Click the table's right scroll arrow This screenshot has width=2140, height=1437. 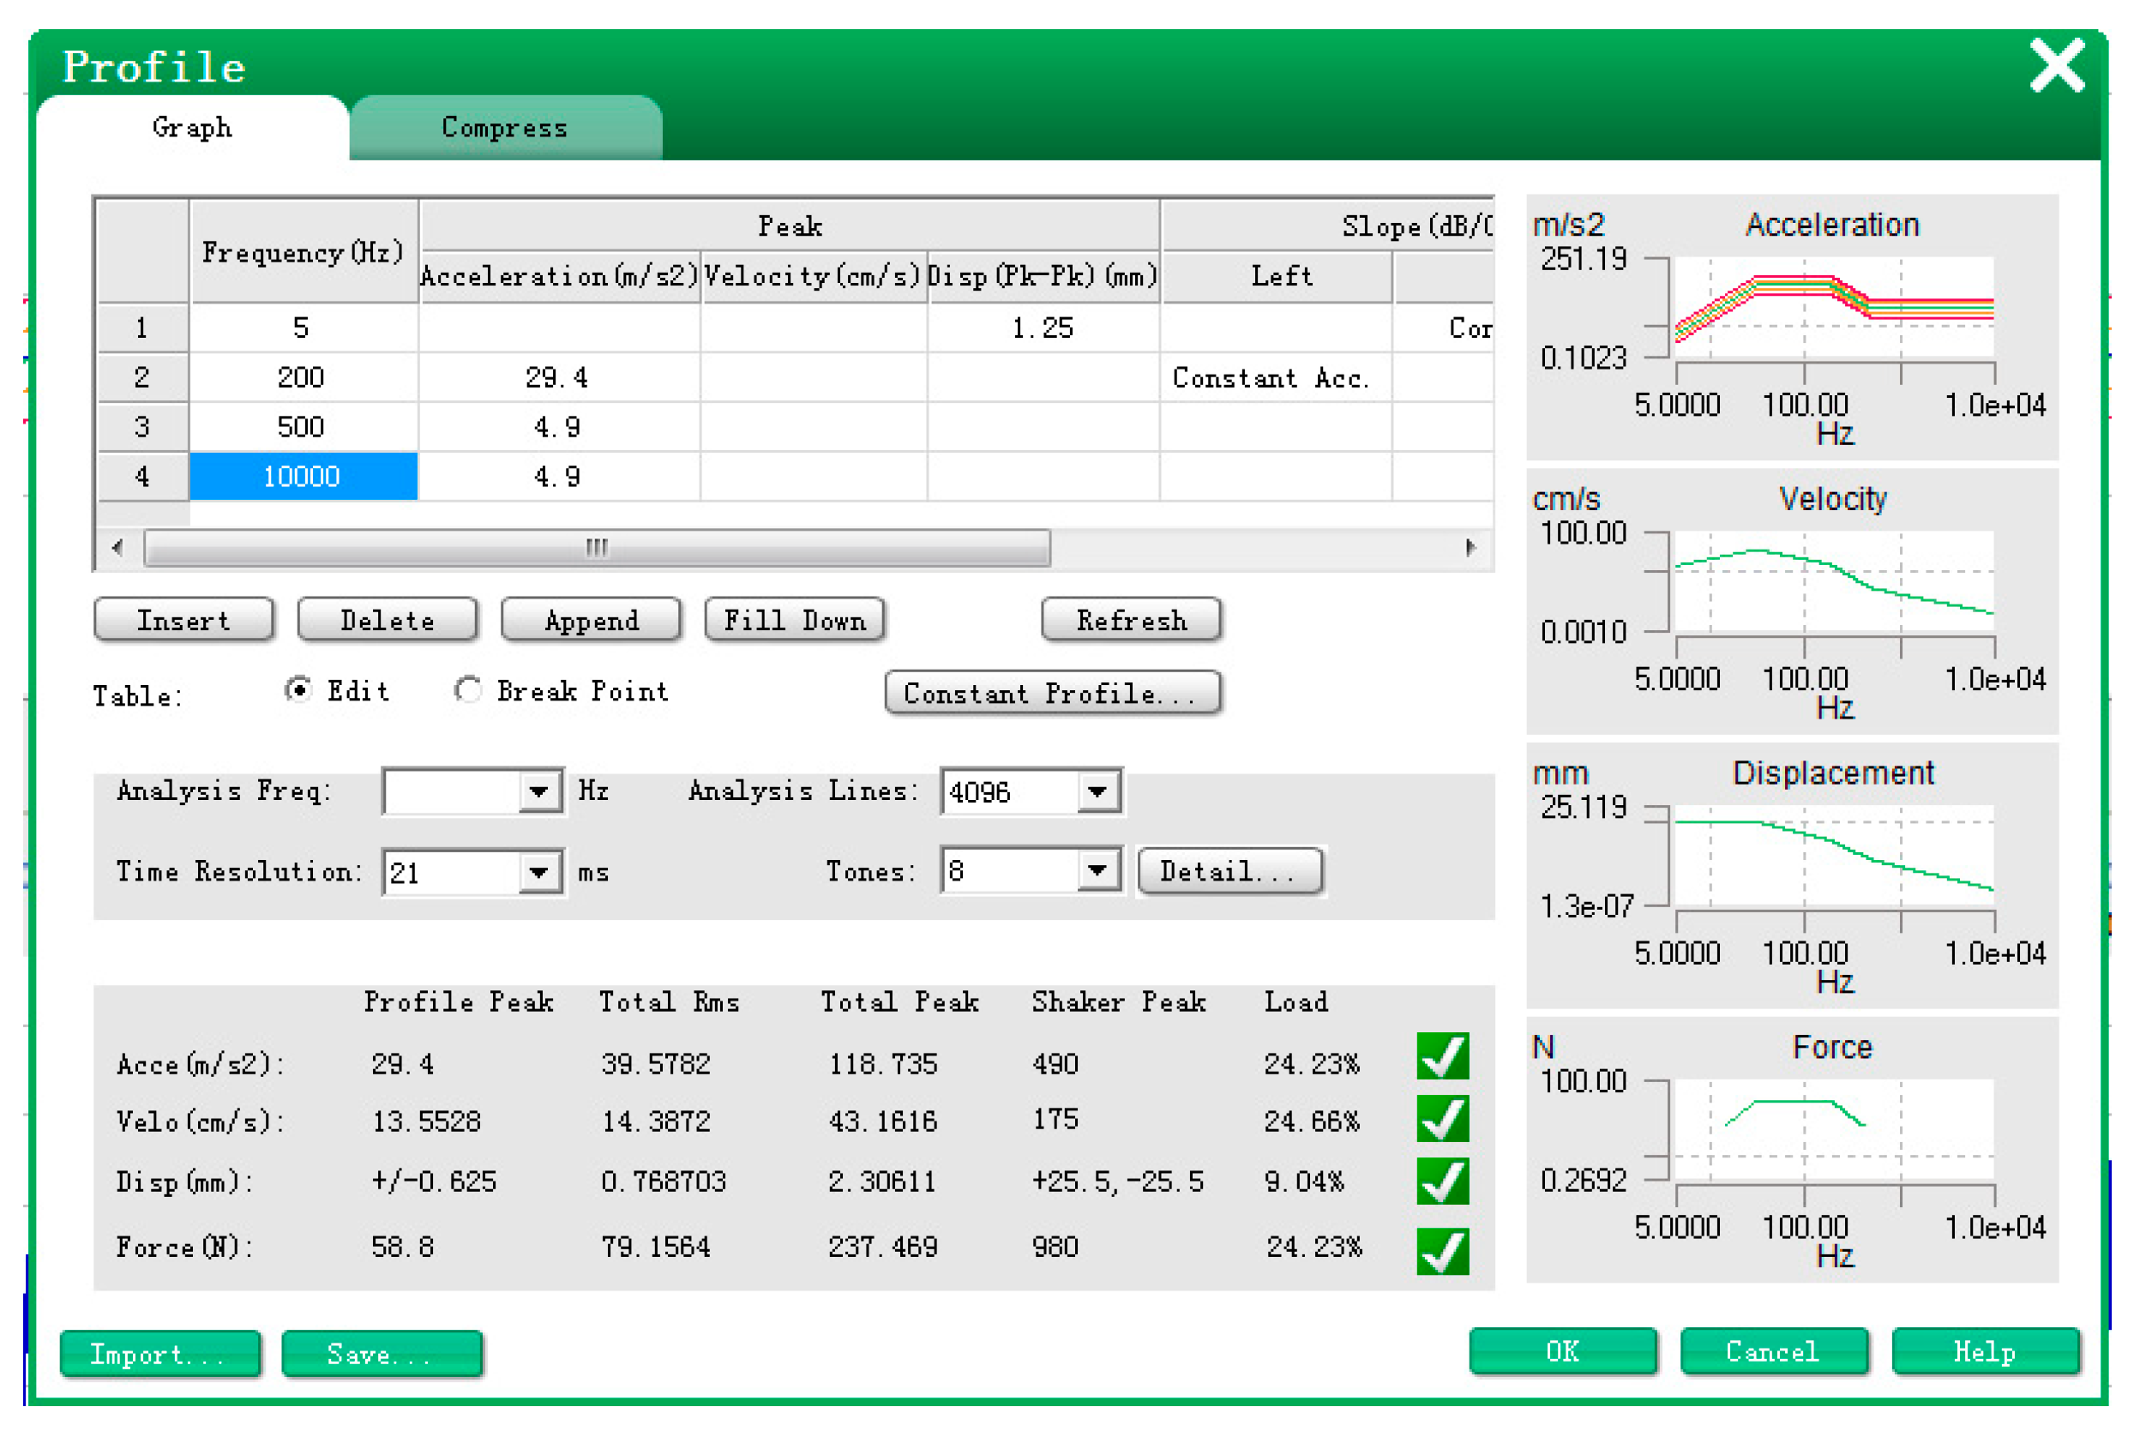1470,548
